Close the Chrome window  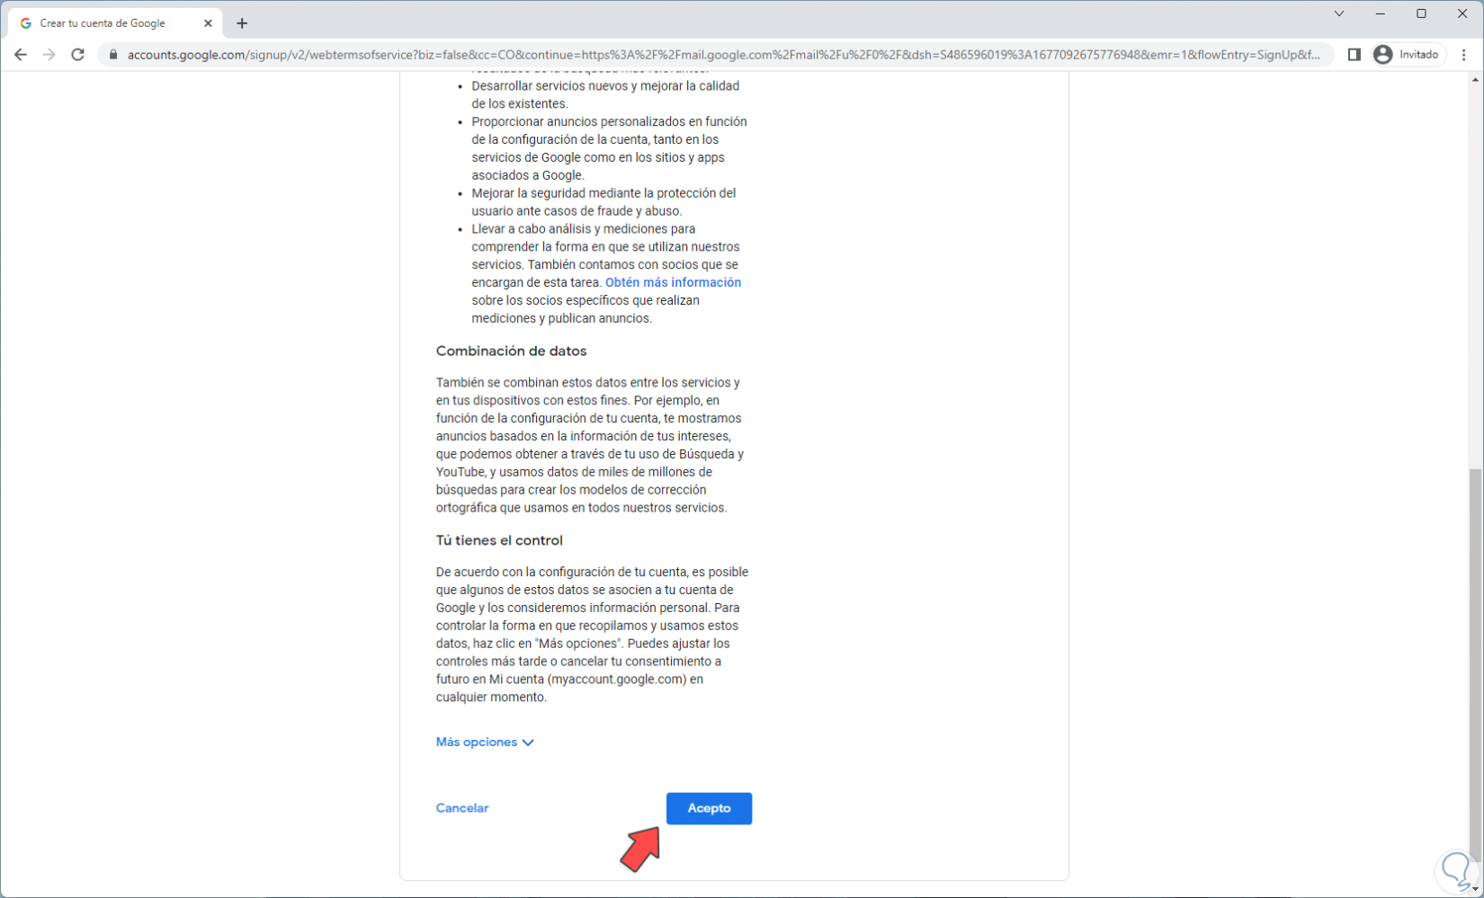tap(1462, 13)
